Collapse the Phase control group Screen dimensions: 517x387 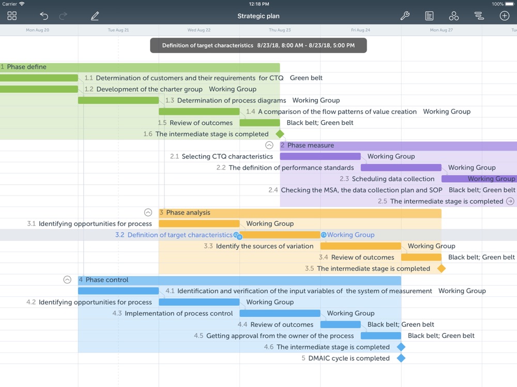click(x=67, y=280)
